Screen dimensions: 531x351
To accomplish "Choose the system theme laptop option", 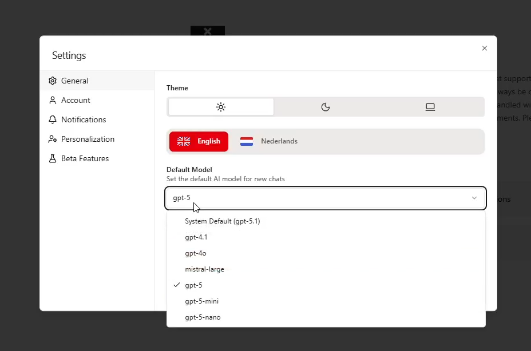I will coord(430,107).
